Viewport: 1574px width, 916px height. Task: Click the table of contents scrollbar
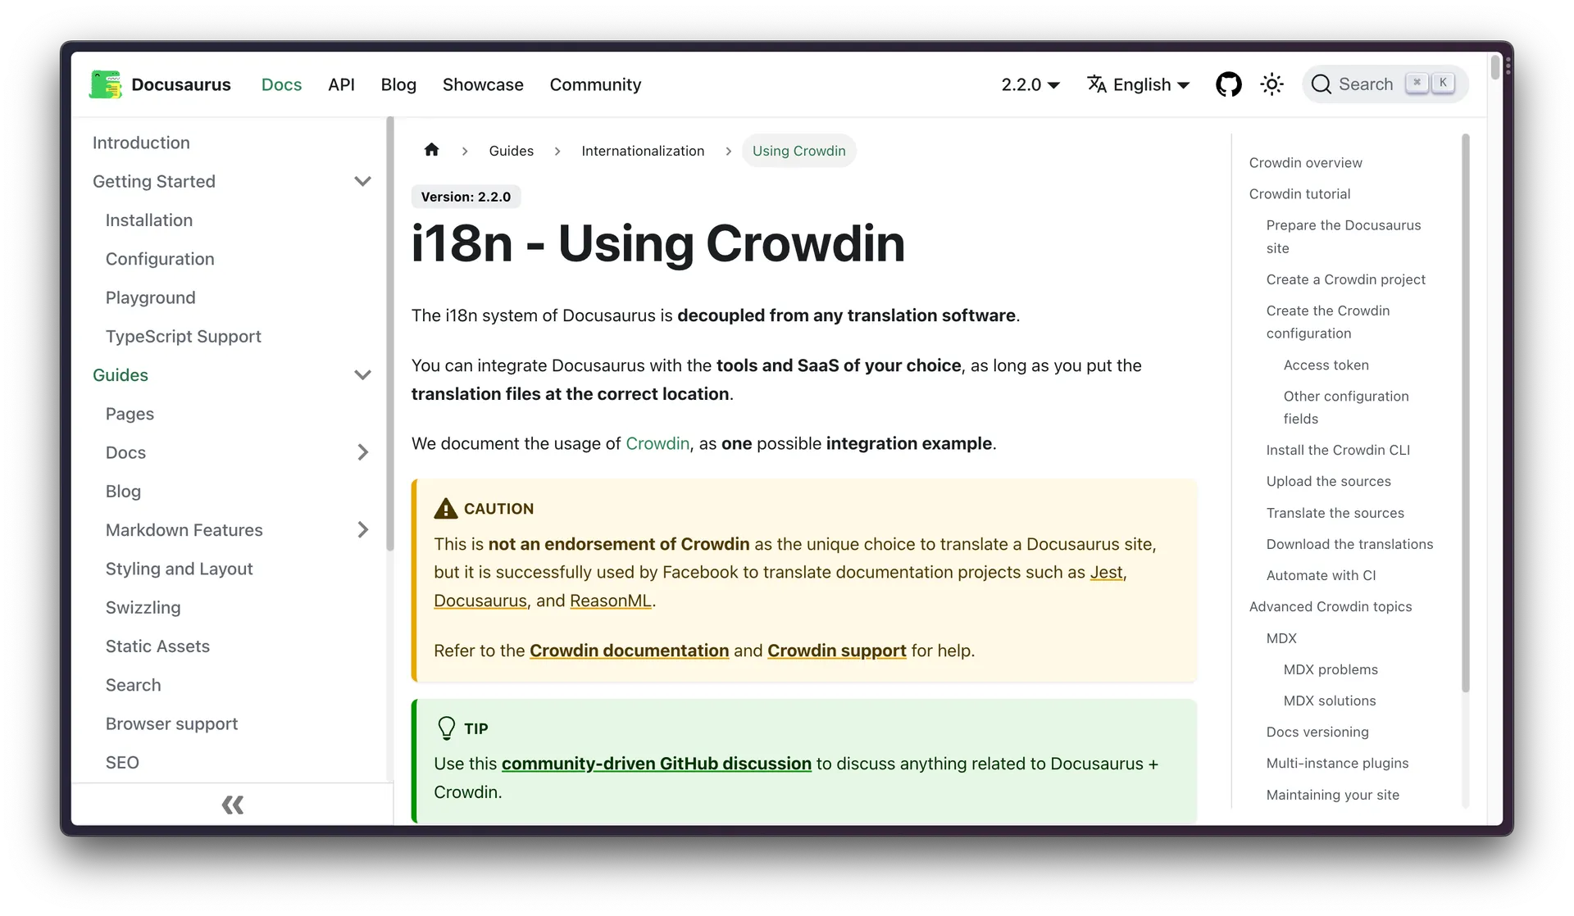1465,410
